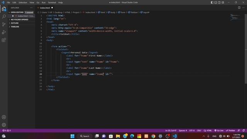Open the Extensions view

(4, 40)
